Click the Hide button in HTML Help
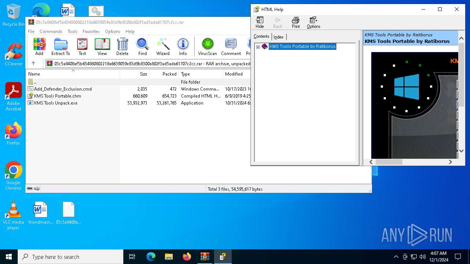 pyautogui.click(x=260, y=22)
